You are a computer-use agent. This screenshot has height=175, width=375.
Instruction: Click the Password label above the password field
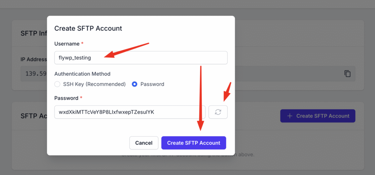[x=66, y=98]
